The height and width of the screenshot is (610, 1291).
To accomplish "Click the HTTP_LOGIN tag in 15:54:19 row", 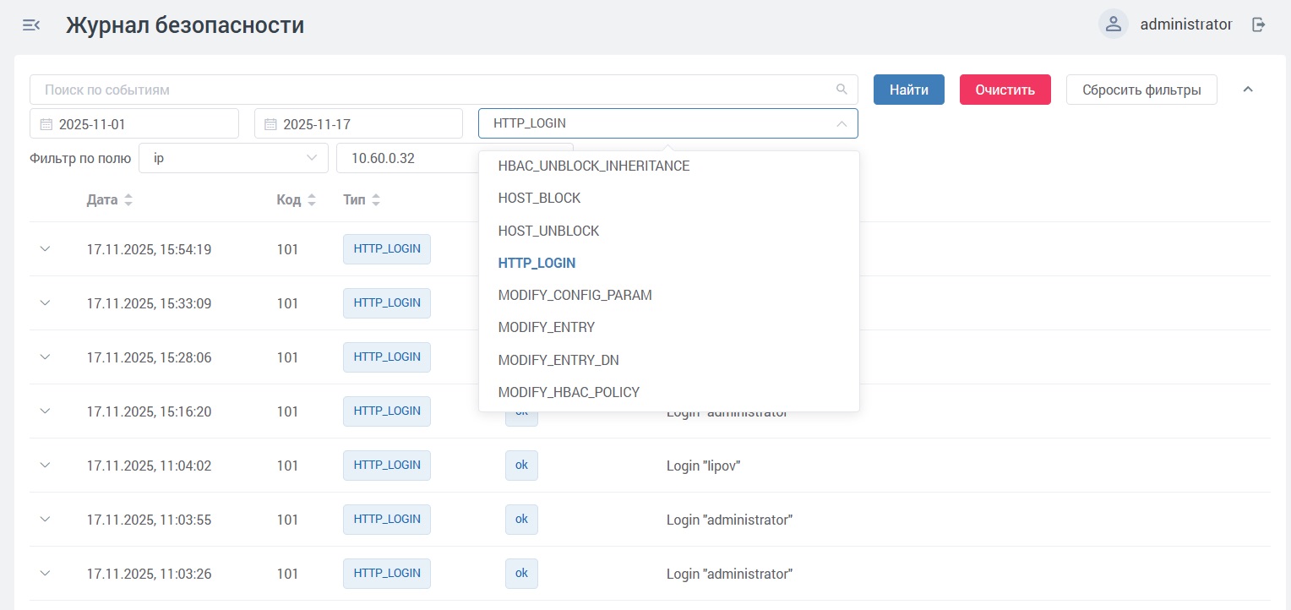I will (387, 249).
